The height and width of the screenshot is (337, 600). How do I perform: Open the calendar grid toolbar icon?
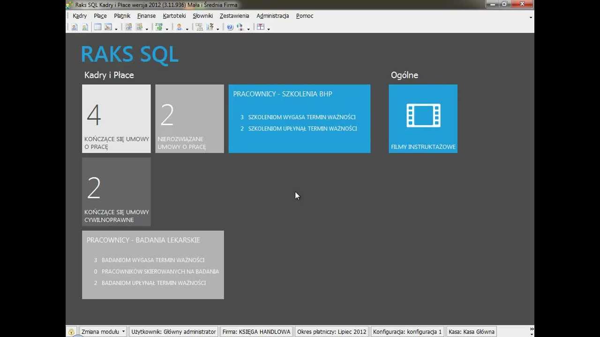(x=97, y=27)
